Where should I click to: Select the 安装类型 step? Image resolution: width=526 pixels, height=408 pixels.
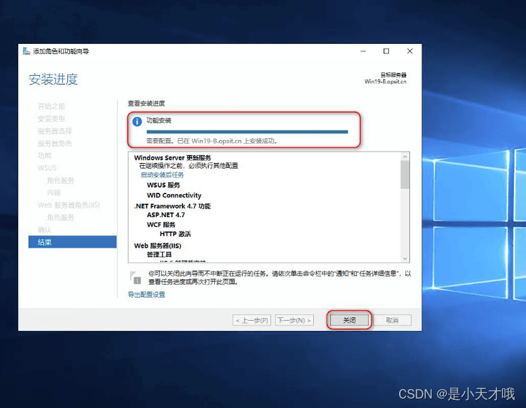(x=51, y=118)
